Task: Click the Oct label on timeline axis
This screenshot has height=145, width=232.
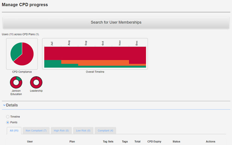Action: (x=103, y=43)
